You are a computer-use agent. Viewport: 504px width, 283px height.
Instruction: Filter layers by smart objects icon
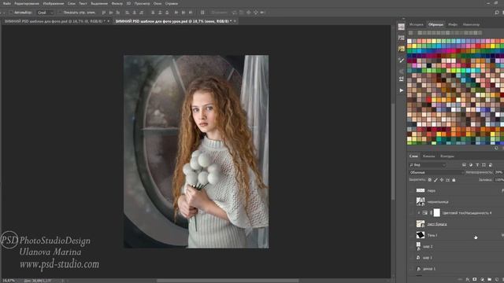(x=491, y=165)
